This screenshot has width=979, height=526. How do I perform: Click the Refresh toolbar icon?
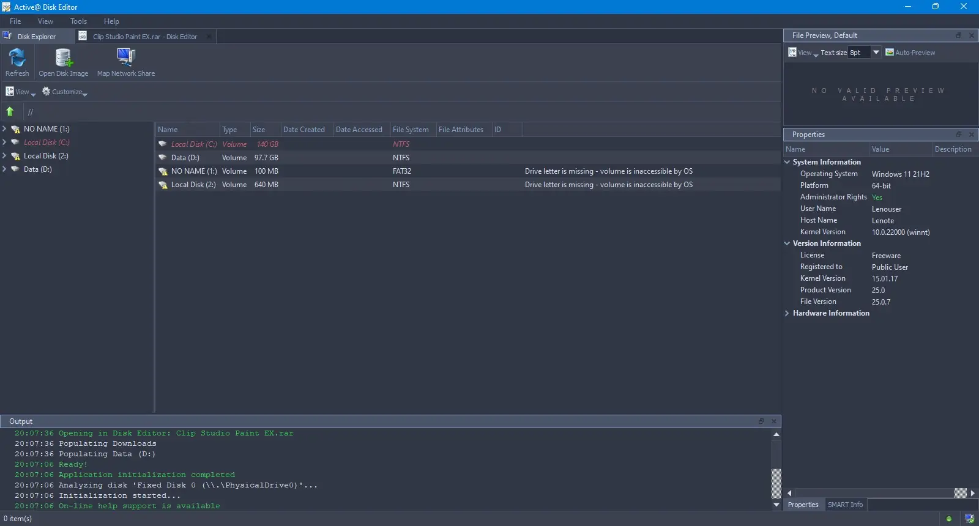(x=17, y=63)
